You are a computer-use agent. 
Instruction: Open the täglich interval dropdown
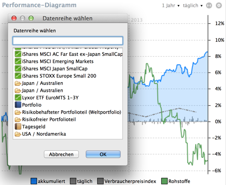193,6
